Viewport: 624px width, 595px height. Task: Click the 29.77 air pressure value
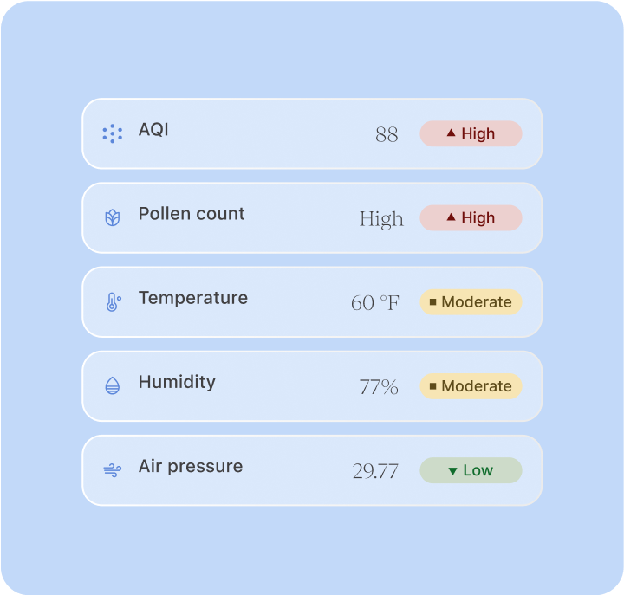point(375,471)
